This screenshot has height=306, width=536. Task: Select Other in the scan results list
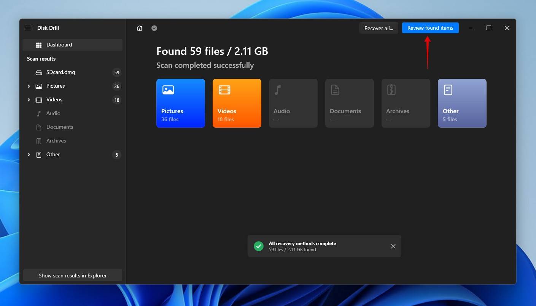click(x=73, y=155)
